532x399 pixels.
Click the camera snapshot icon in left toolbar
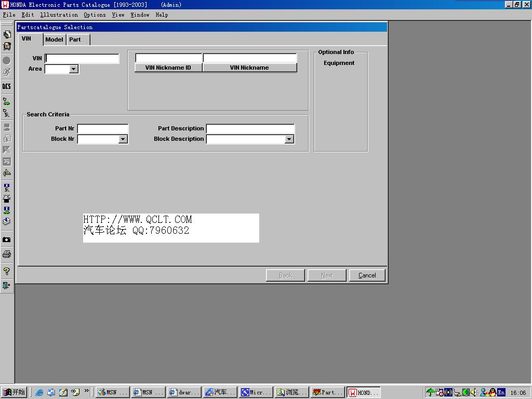pos(6,240)
